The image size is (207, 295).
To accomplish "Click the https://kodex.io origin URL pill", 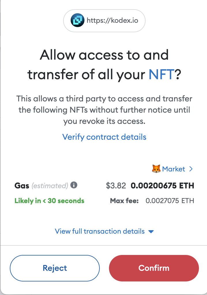I will point(104,21).
